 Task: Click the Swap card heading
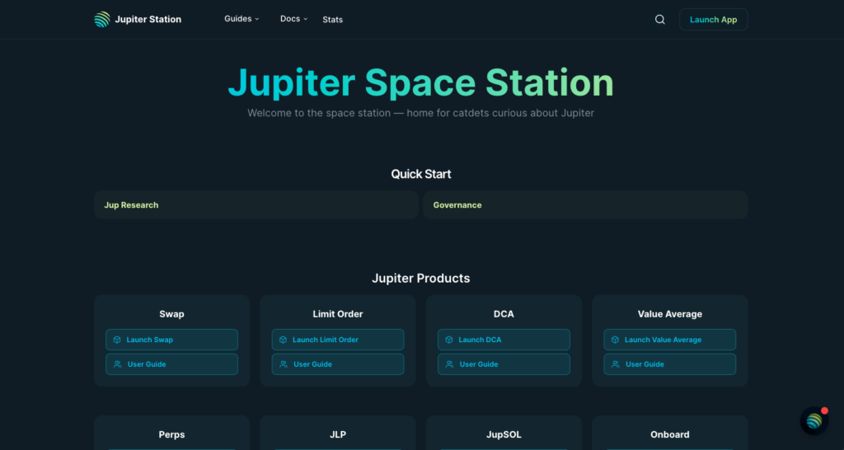[x=171, y=314]
